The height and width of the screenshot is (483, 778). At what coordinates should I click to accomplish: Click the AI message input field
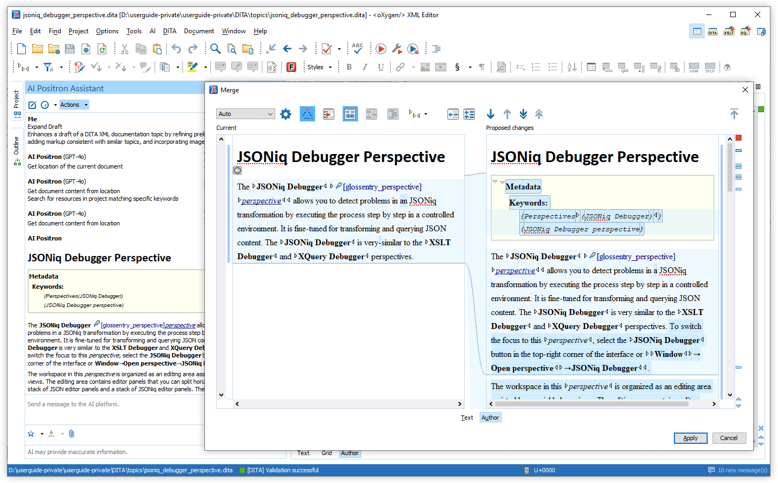[x=115, y=411]
